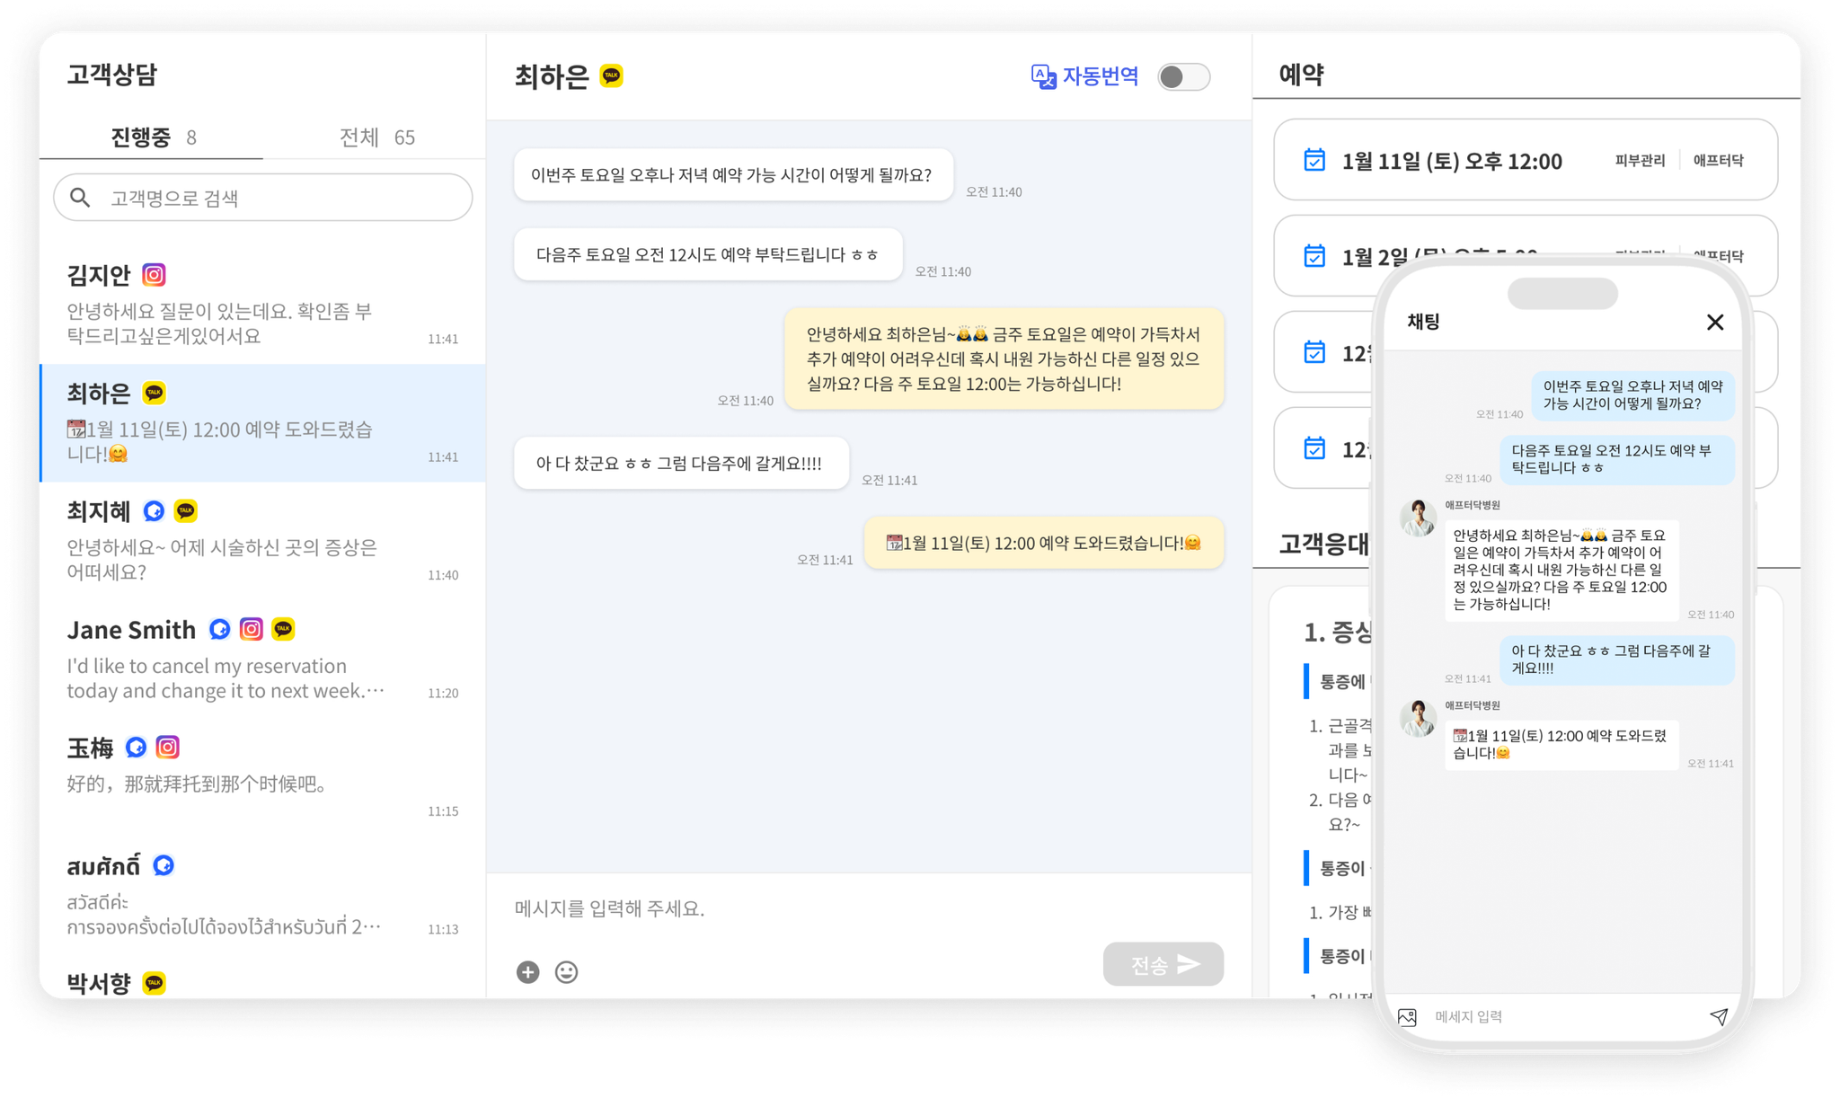Click Instagram icon next to Jane Smith
This screenshot has width=1840, height=1107.
point(252,629)
